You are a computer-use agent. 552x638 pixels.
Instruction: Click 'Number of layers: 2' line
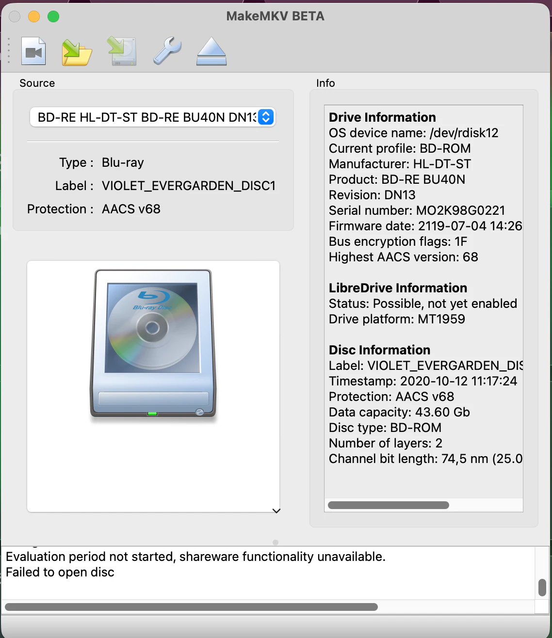pos(386,443)
